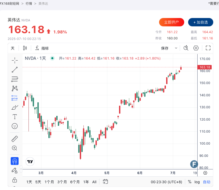This screenshot has width=219, height=190.
Task: Change the candlestick chart style
Action: 25,48
